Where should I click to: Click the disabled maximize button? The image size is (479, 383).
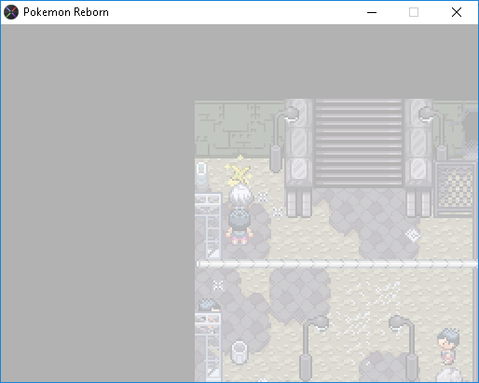tap(414, 12)
